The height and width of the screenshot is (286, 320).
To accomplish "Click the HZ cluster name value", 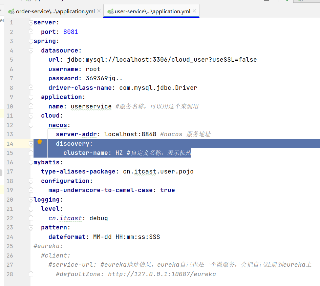I will (119, 153).
